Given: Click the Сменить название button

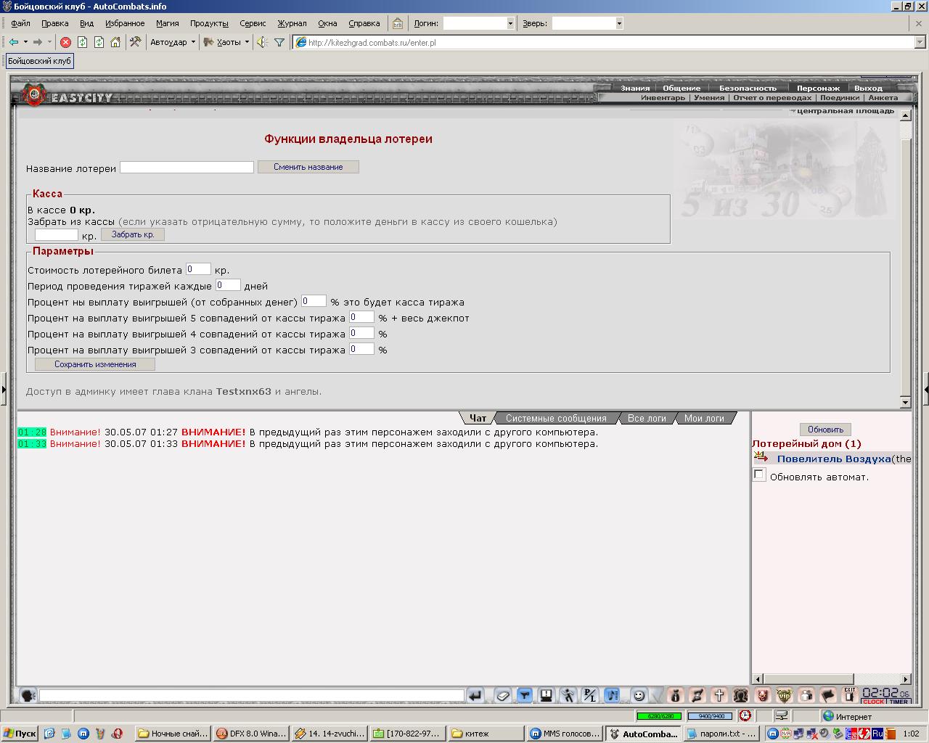Looking at the screenshot, I should coord(308,167).
